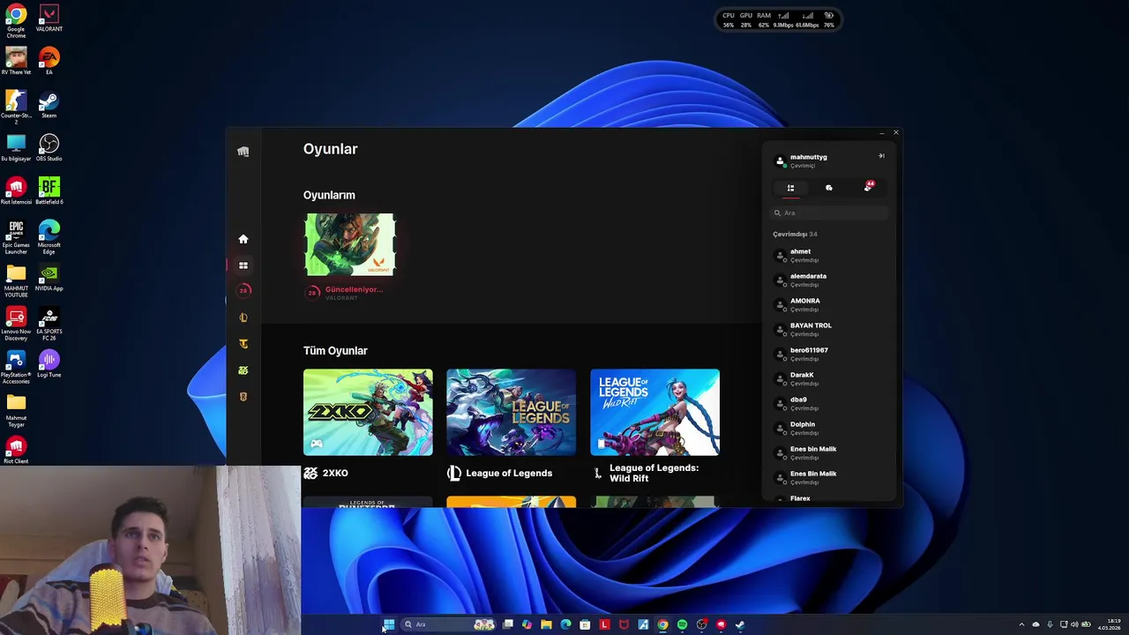Open the 2XKO game tile
The image size is (1129, 635).
point(368,412)
